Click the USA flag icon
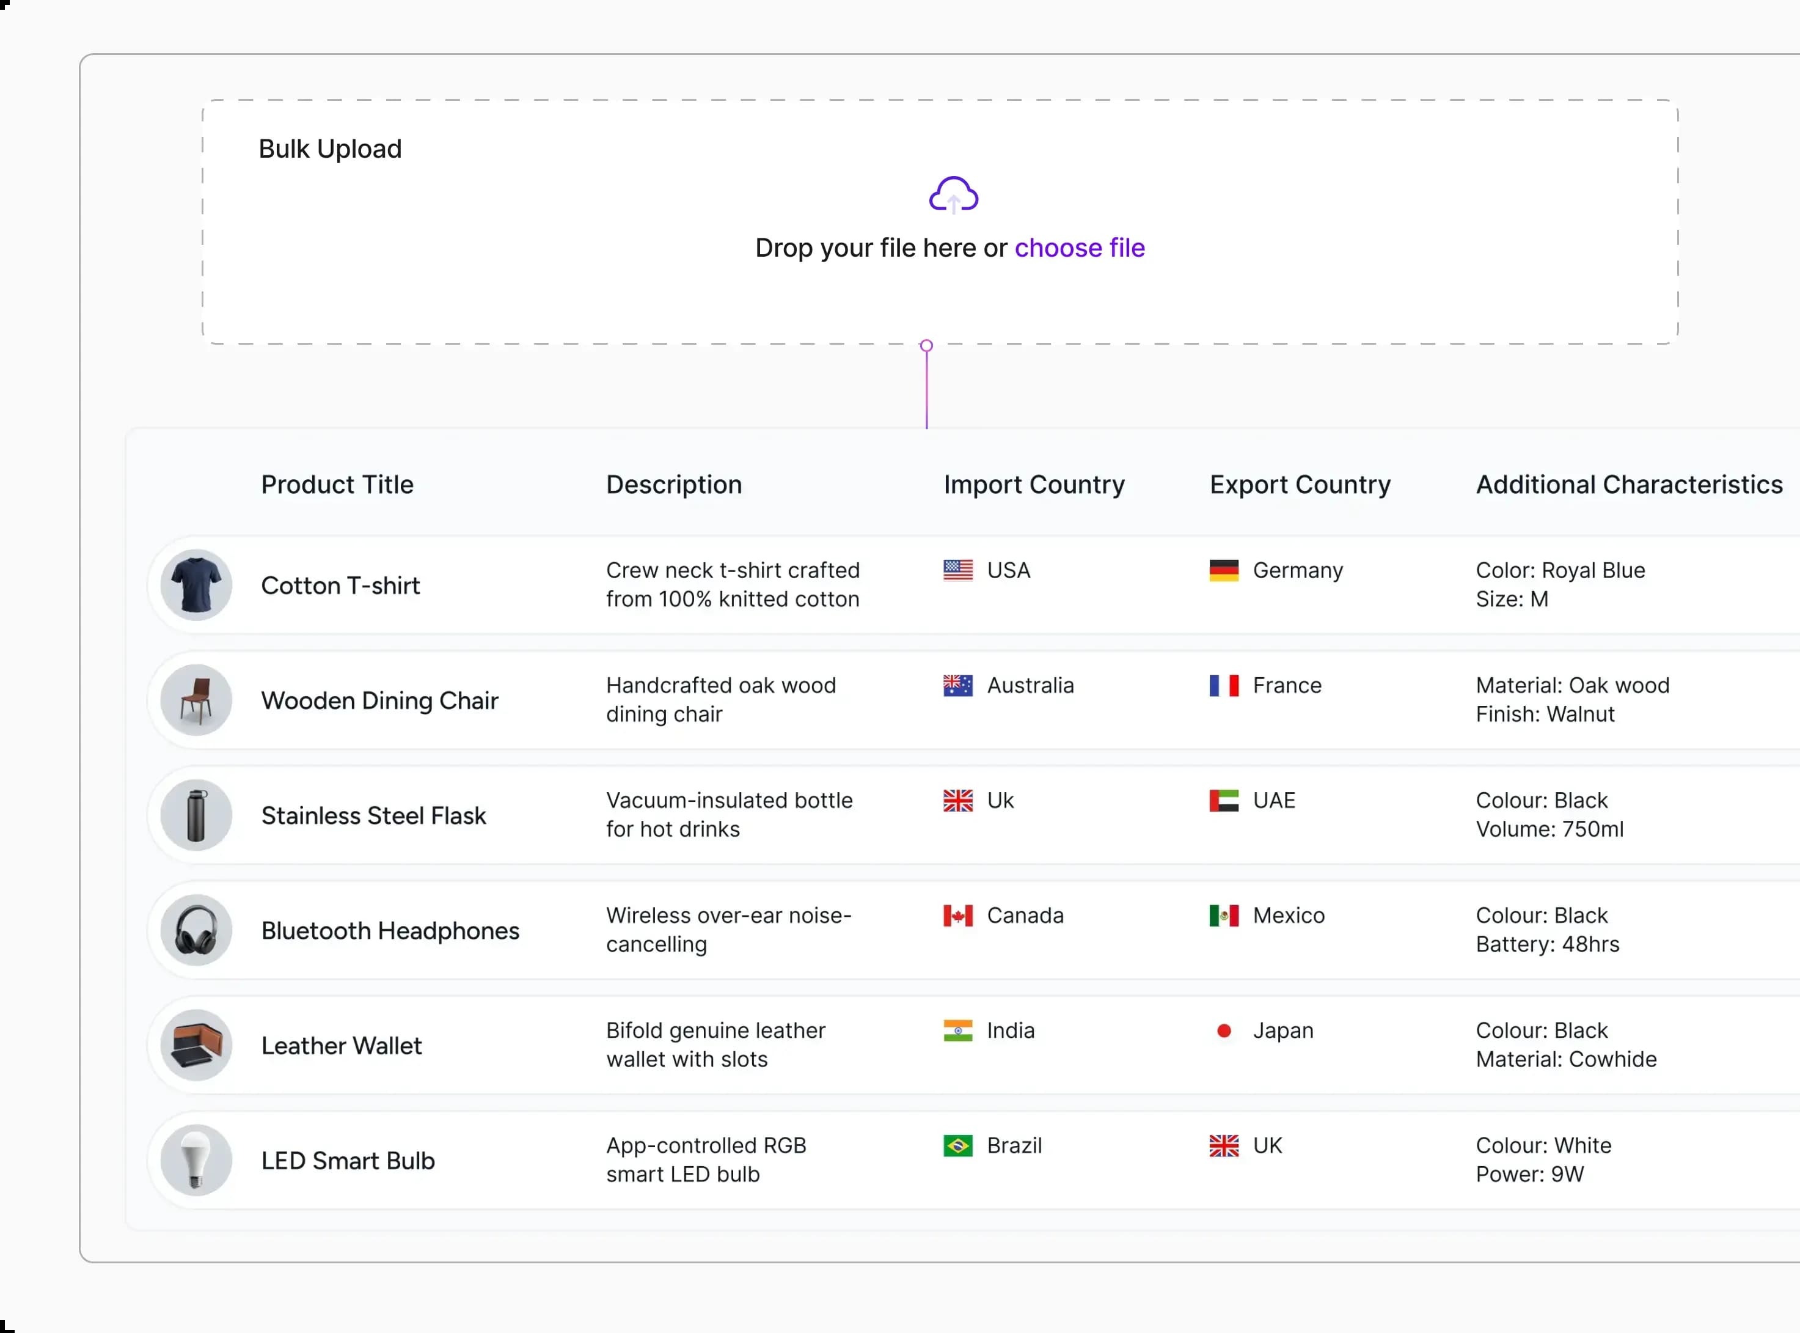 tap(957, 570)
